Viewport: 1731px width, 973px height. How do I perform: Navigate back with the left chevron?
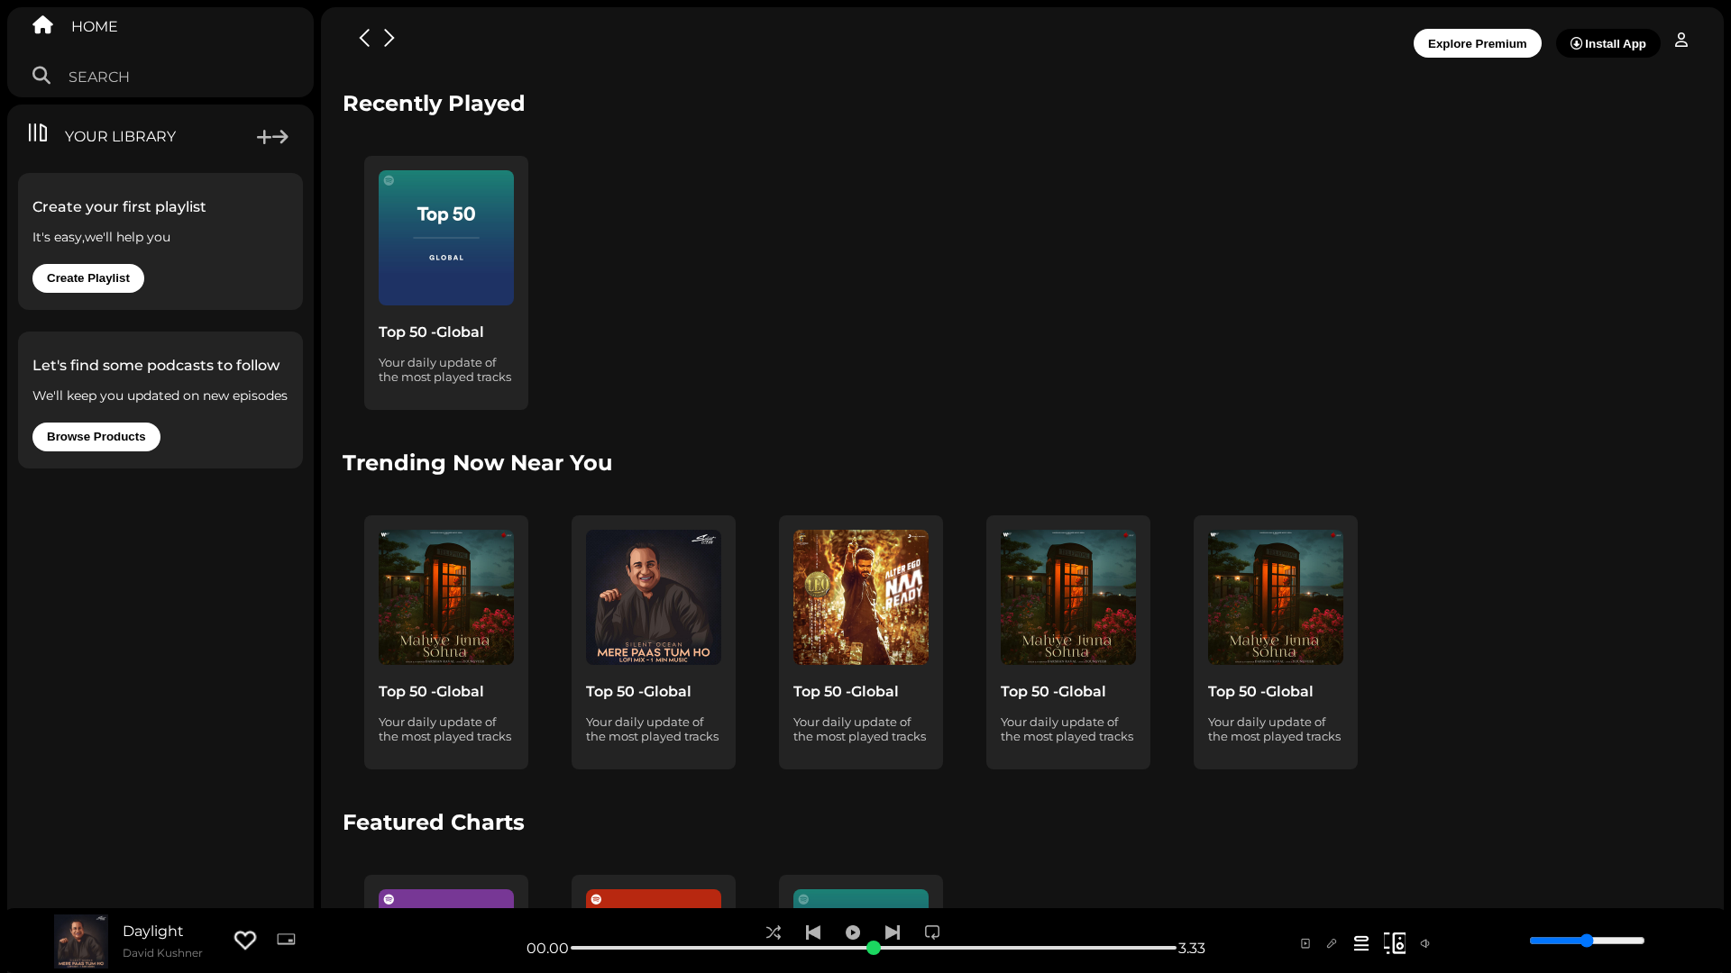(364, 38)
